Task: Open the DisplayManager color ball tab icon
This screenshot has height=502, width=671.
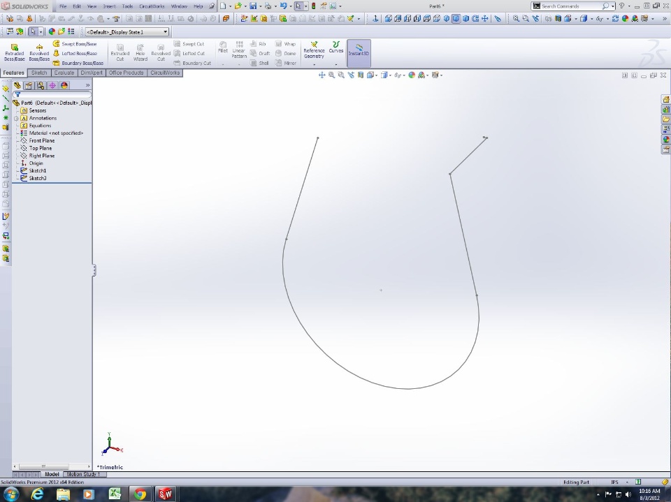Action: coord(64,85)
